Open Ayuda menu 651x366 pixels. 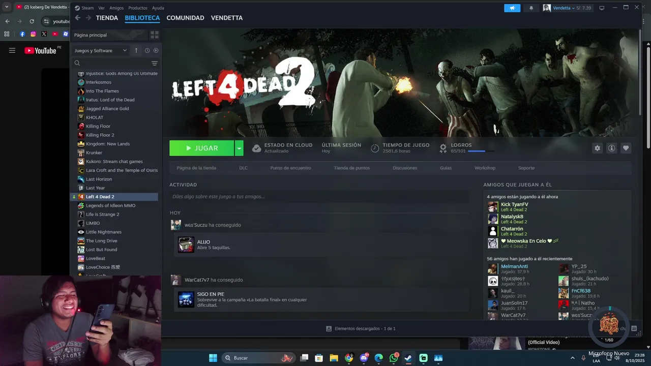(x=158, y=8)
